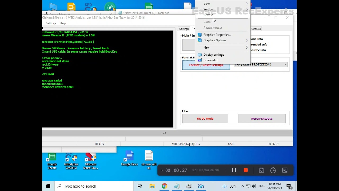Show hidden system tray icons
The image size is (339, 191).
[242, 186]
